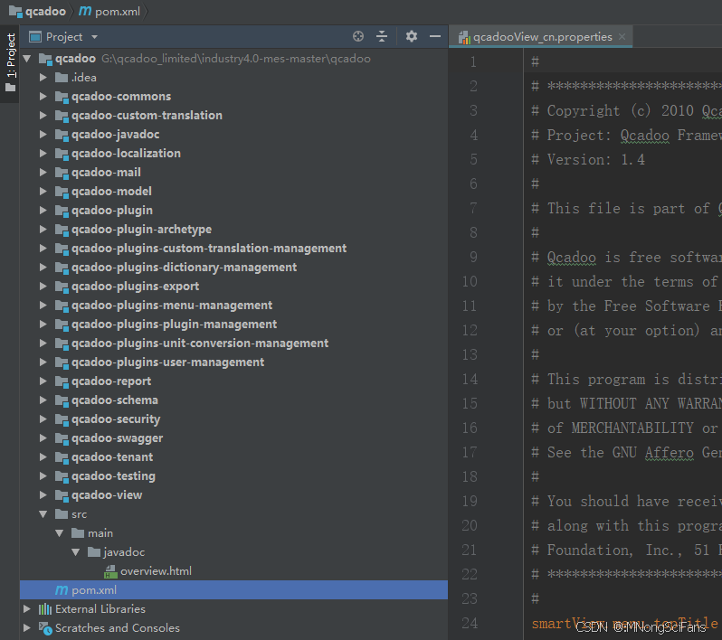The width and height of the screenshot is (722, 640).
Task: Click the Scratches and Consoles icon
Action: [45, 628]
